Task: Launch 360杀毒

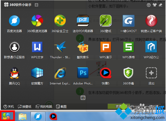Action: 128,73
